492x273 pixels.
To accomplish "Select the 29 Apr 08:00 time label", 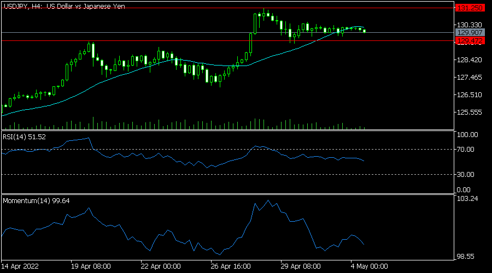I will [x=301, y=266].
